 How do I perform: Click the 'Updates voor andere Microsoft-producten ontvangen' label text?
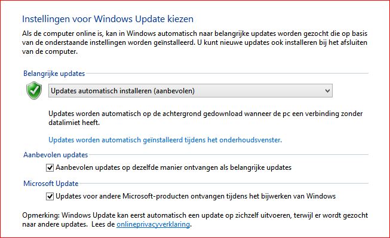195,196
